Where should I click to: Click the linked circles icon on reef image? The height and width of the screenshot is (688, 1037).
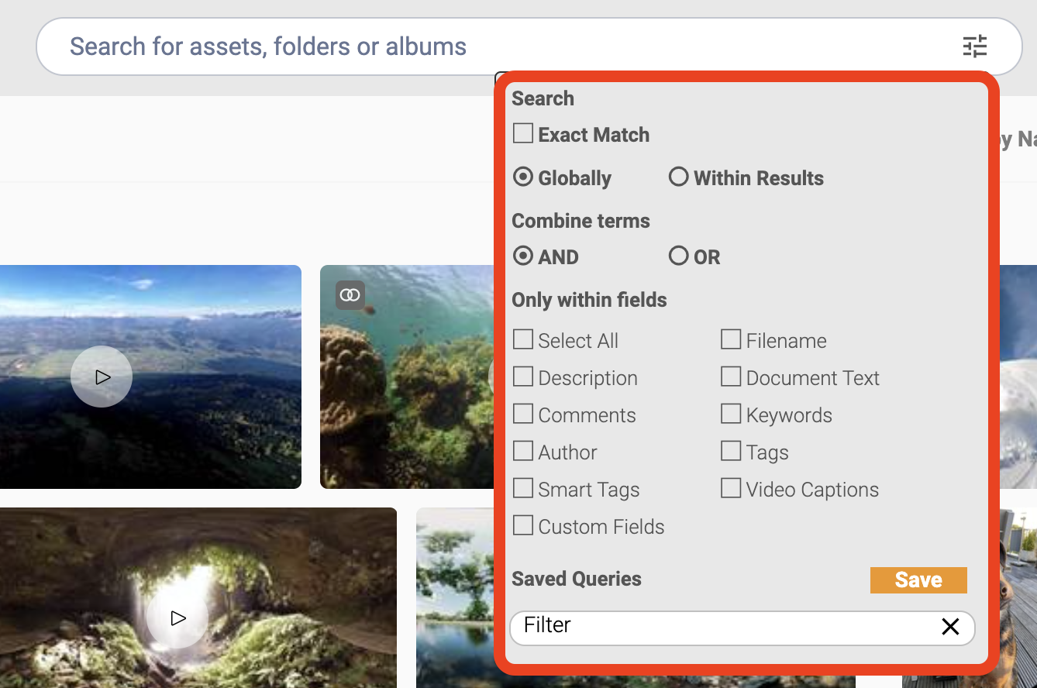coord(350,294)
